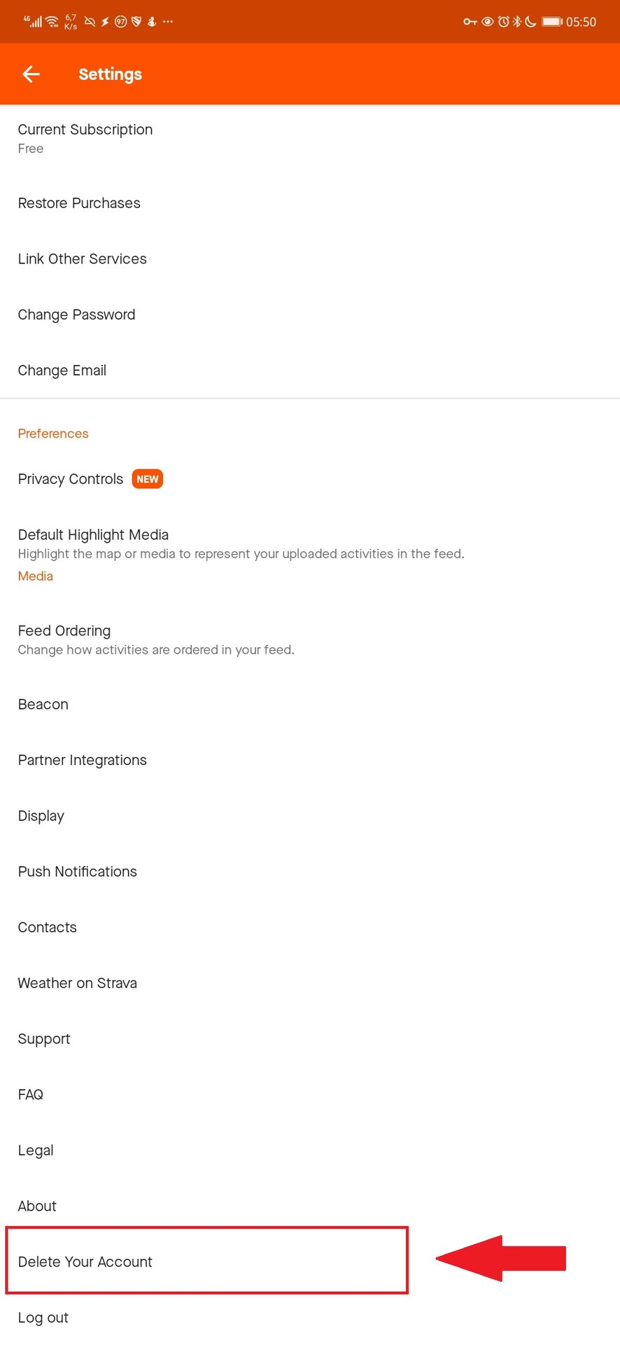Screen dimensions: 620x1345
Task: Tap Log out
Action: coord(43,1318)
